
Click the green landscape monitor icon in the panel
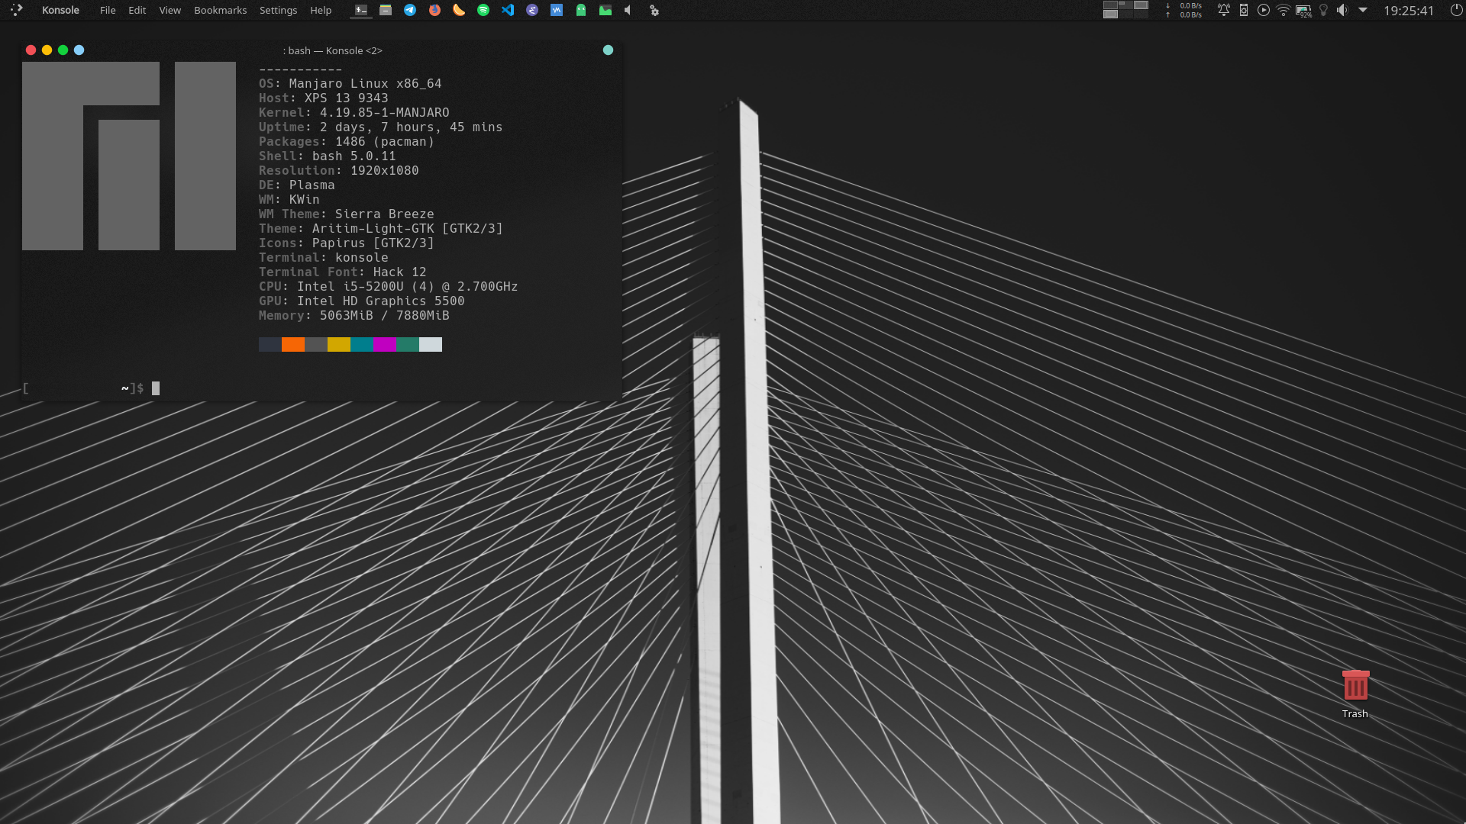pyautogui.click(x=605, y=10)
